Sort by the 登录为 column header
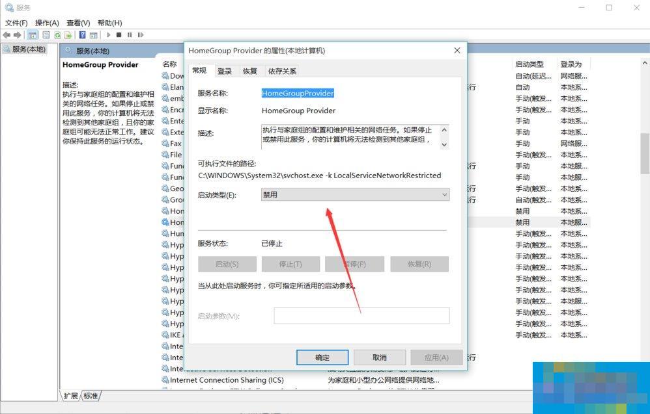 point(571,64)
